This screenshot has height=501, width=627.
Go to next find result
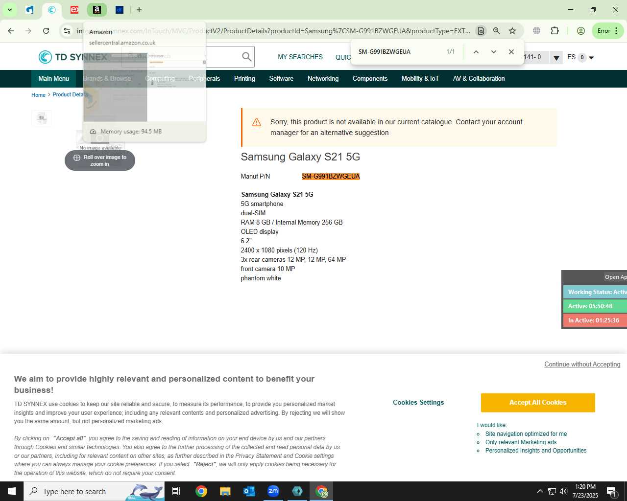pyautogui.click(x=493, y=52)
